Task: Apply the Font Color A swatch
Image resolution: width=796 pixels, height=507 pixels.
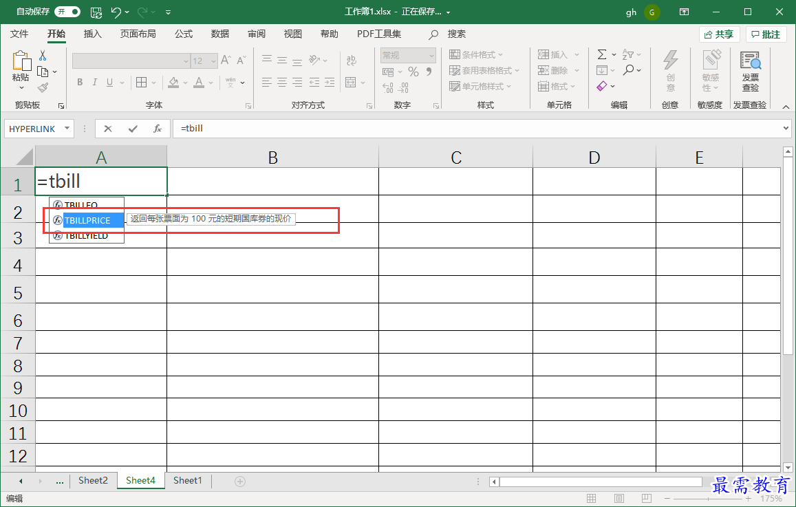Action: pyautogui.click(x=199, y=83)
